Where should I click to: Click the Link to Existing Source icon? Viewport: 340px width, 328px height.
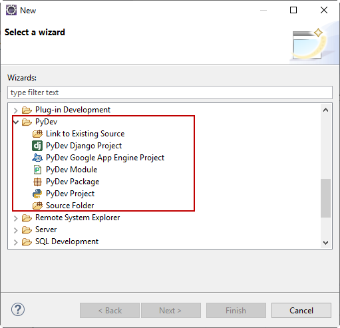click(x=37, y=134)
